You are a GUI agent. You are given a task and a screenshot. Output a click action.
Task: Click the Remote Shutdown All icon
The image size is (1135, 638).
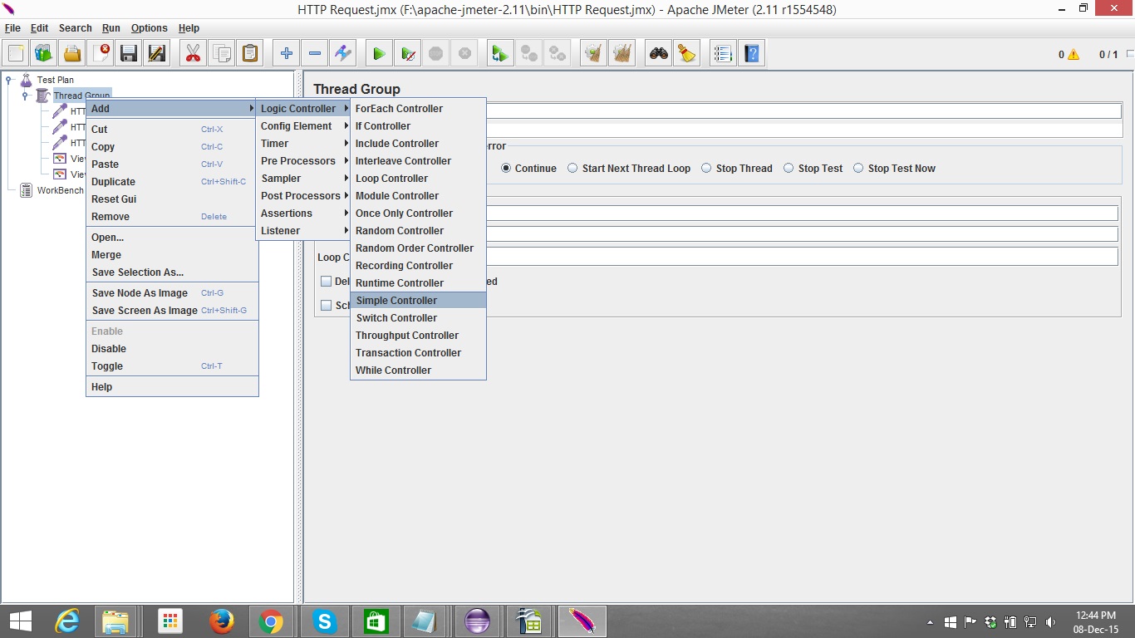pyautogui.click(x=556, y=54)
